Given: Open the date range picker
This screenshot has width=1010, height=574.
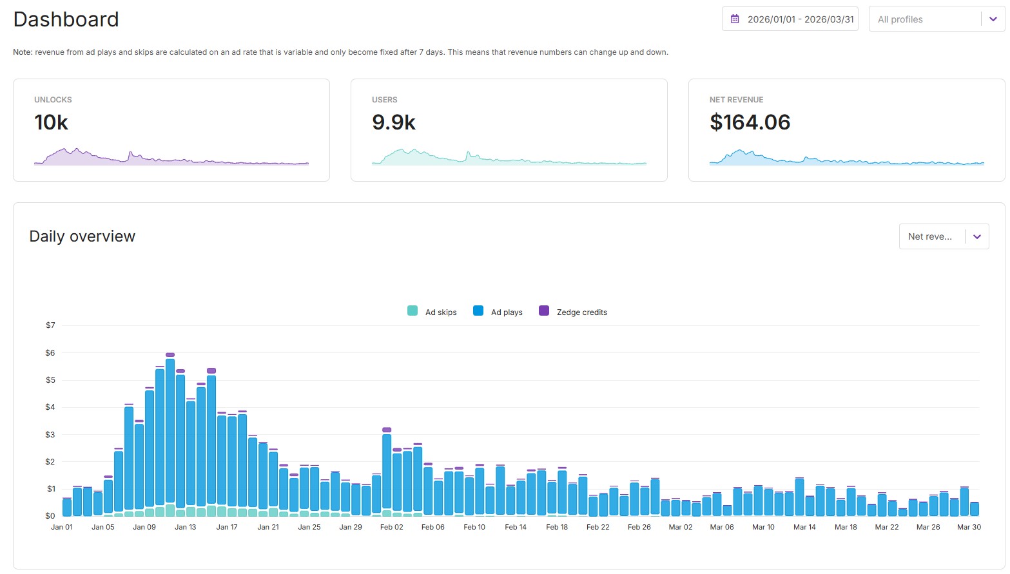Looking at the screenshot, I should point(790,19).
